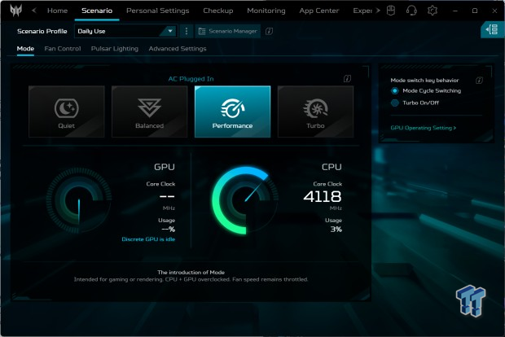This screenshot has width=505, height=337.
Task: Minimize the PredatorSense window
Action: (455, 11)
